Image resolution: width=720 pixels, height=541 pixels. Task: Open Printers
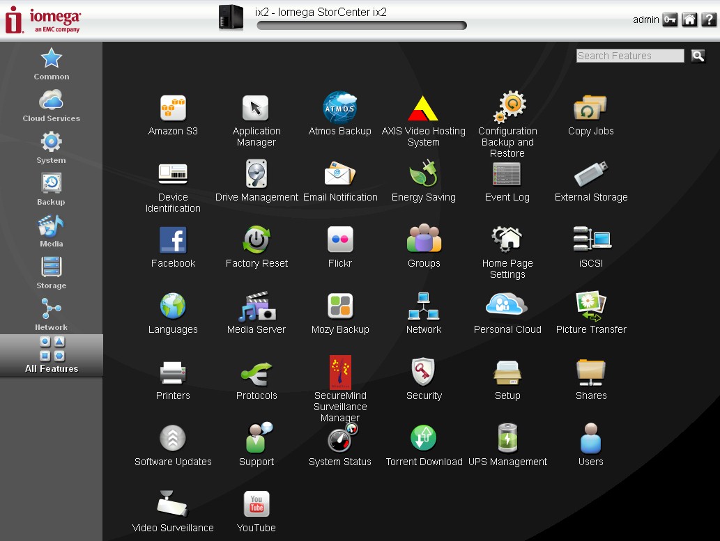tap(173, 380)
